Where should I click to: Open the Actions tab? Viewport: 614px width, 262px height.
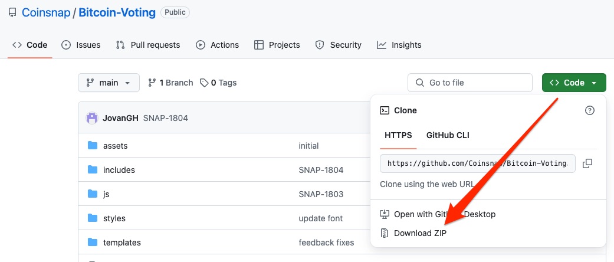click(x=217, y=45)
